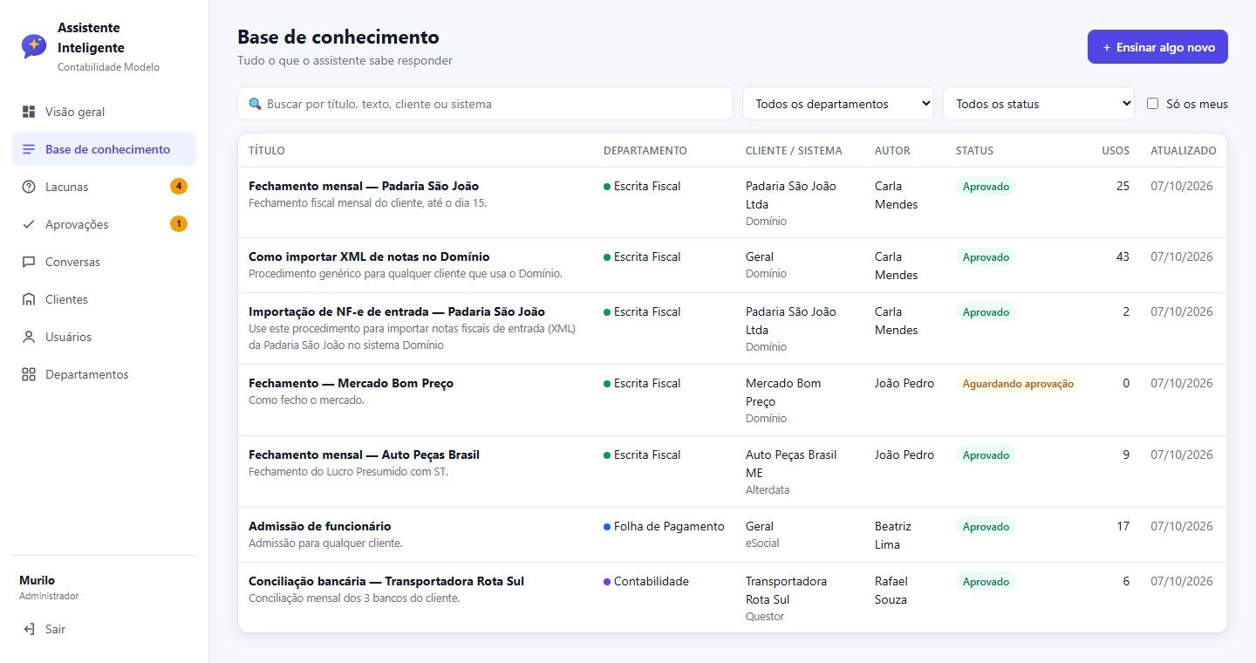This screenshot has width=1256, height=663.
Task: Click the Conversas chat bubble icon
Action: (29, 262)
